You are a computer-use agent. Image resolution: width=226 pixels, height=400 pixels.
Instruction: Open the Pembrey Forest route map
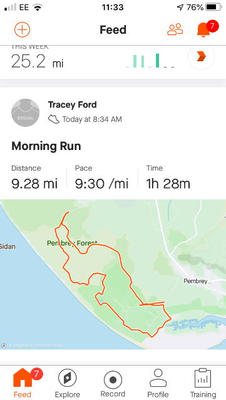coord(113,274)
